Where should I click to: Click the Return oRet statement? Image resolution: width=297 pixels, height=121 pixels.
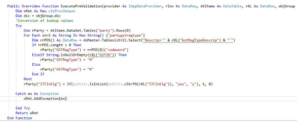click(27, 113)
